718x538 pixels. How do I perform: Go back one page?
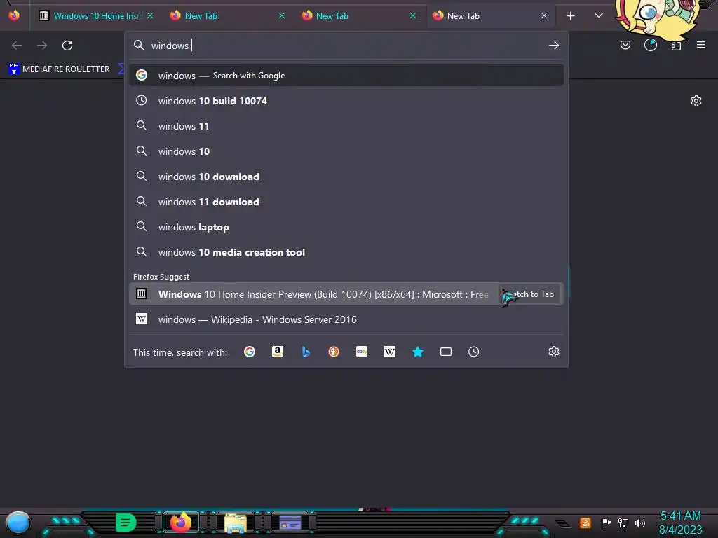(x=17, y=46)
